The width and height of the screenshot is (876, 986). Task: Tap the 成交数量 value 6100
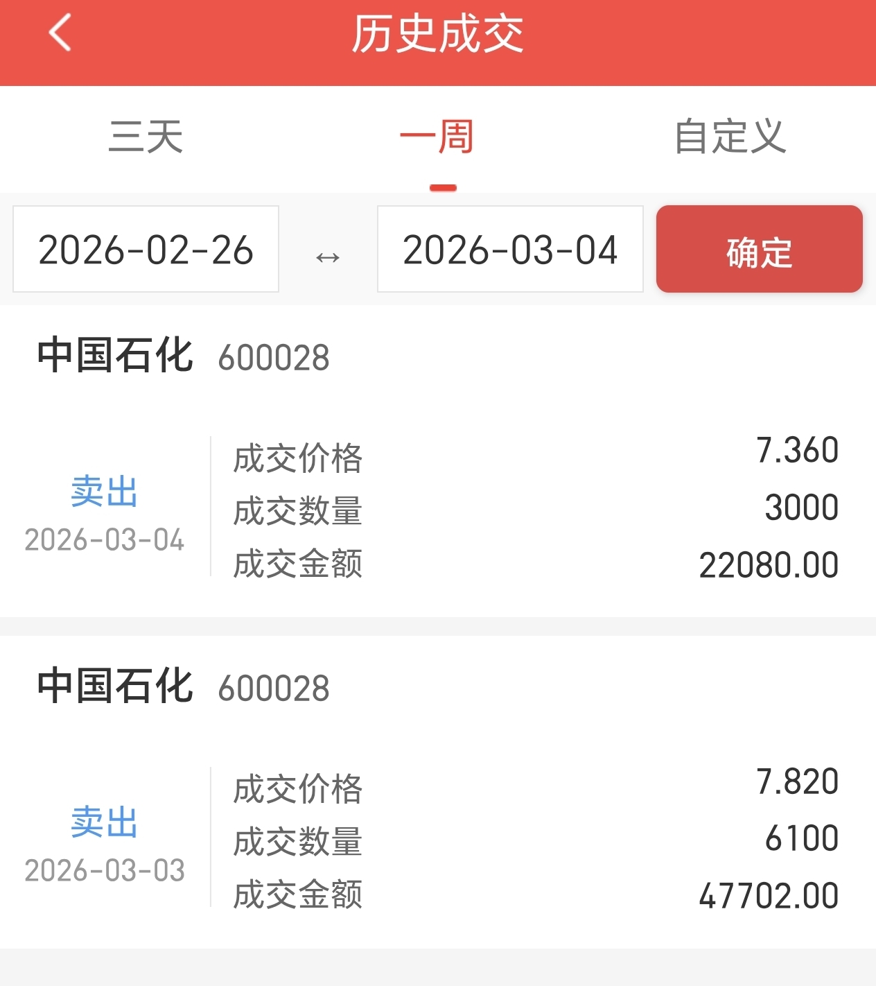click(x=802, y=838)
